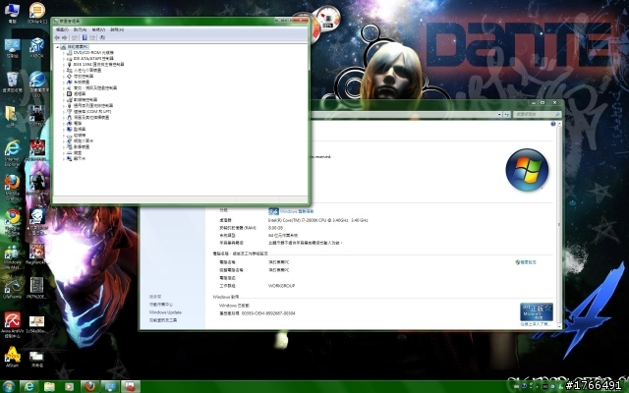Open the Windows Experience Index link
The image size is (629, 393).
tap(297, 211)
